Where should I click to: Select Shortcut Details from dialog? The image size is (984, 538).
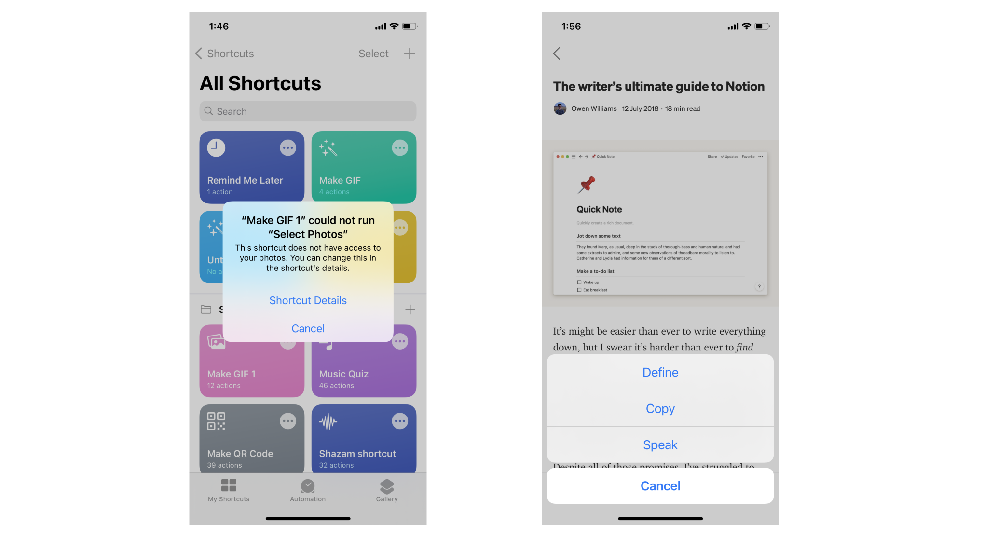point(307,300)
